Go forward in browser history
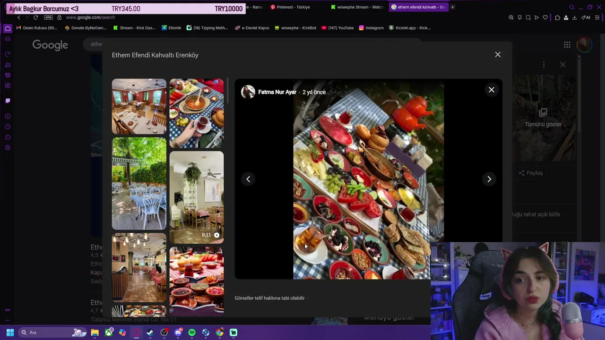Screen dimensions: 605x340 27,17
